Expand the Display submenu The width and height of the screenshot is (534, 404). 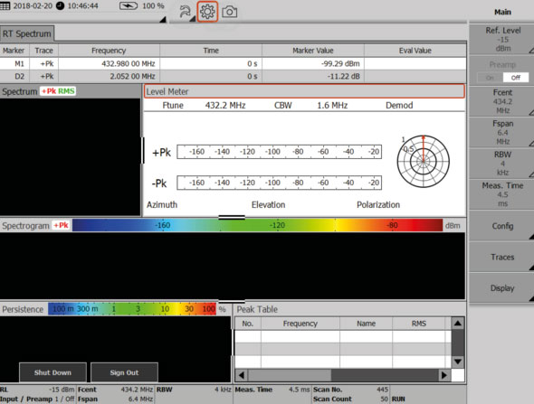(x=502, y=288)
